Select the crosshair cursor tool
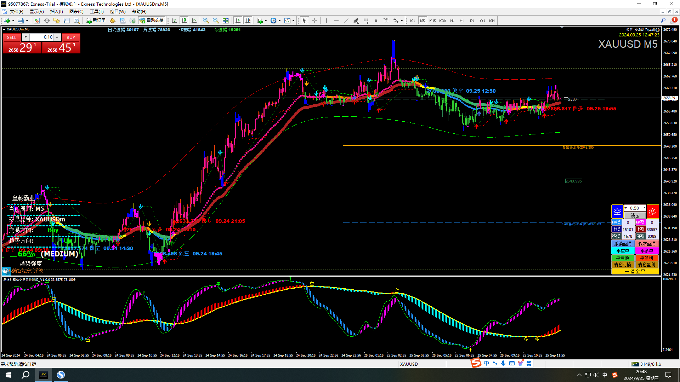Image resolution: width=680 pixels, height=382 pixels. pyautogui.click(x=314, y=21)
